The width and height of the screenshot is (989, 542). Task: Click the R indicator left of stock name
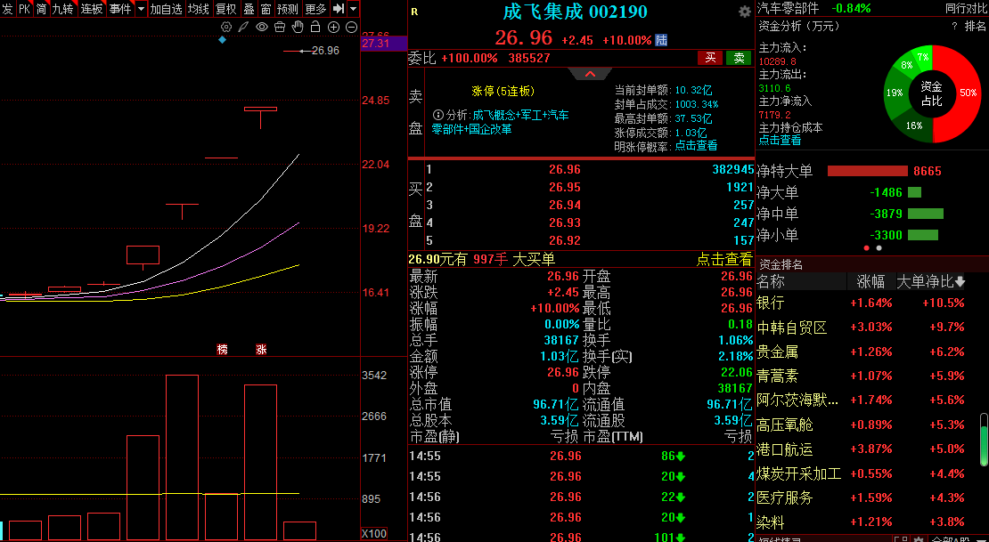coord(414,12)
